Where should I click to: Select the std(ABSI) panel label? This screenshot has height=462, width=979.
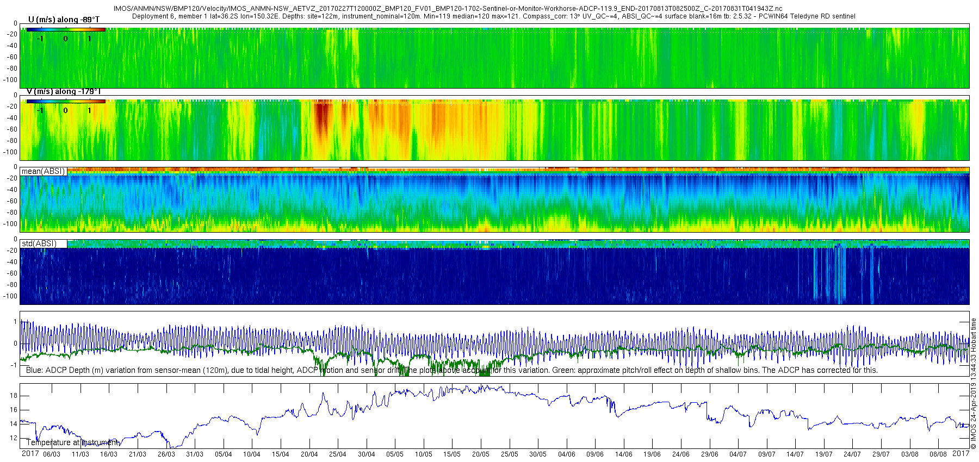click(39, 244)
